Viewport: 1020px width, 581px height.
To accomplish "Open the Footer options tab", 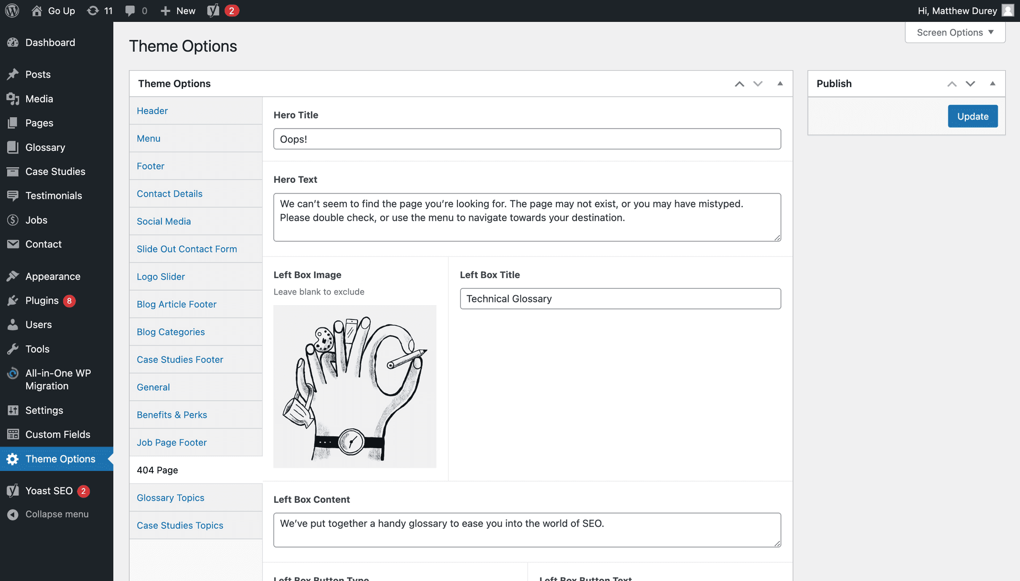I will tap(196, 166).
